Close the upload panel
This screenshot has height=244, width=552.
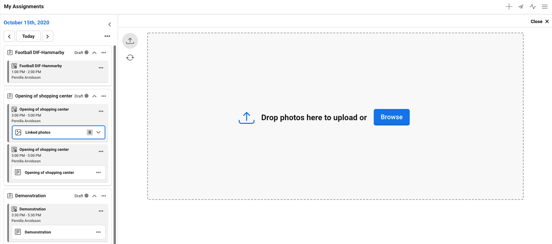(x=539, y=21)
